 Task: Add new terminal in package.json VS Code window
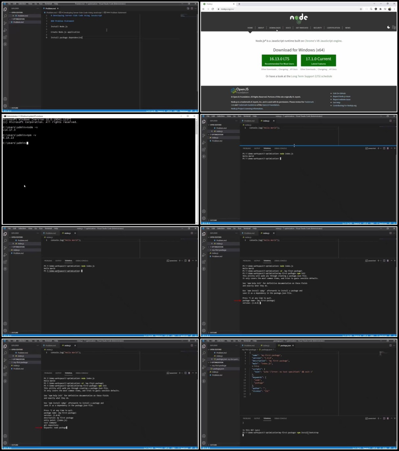[x=378, y=418]
